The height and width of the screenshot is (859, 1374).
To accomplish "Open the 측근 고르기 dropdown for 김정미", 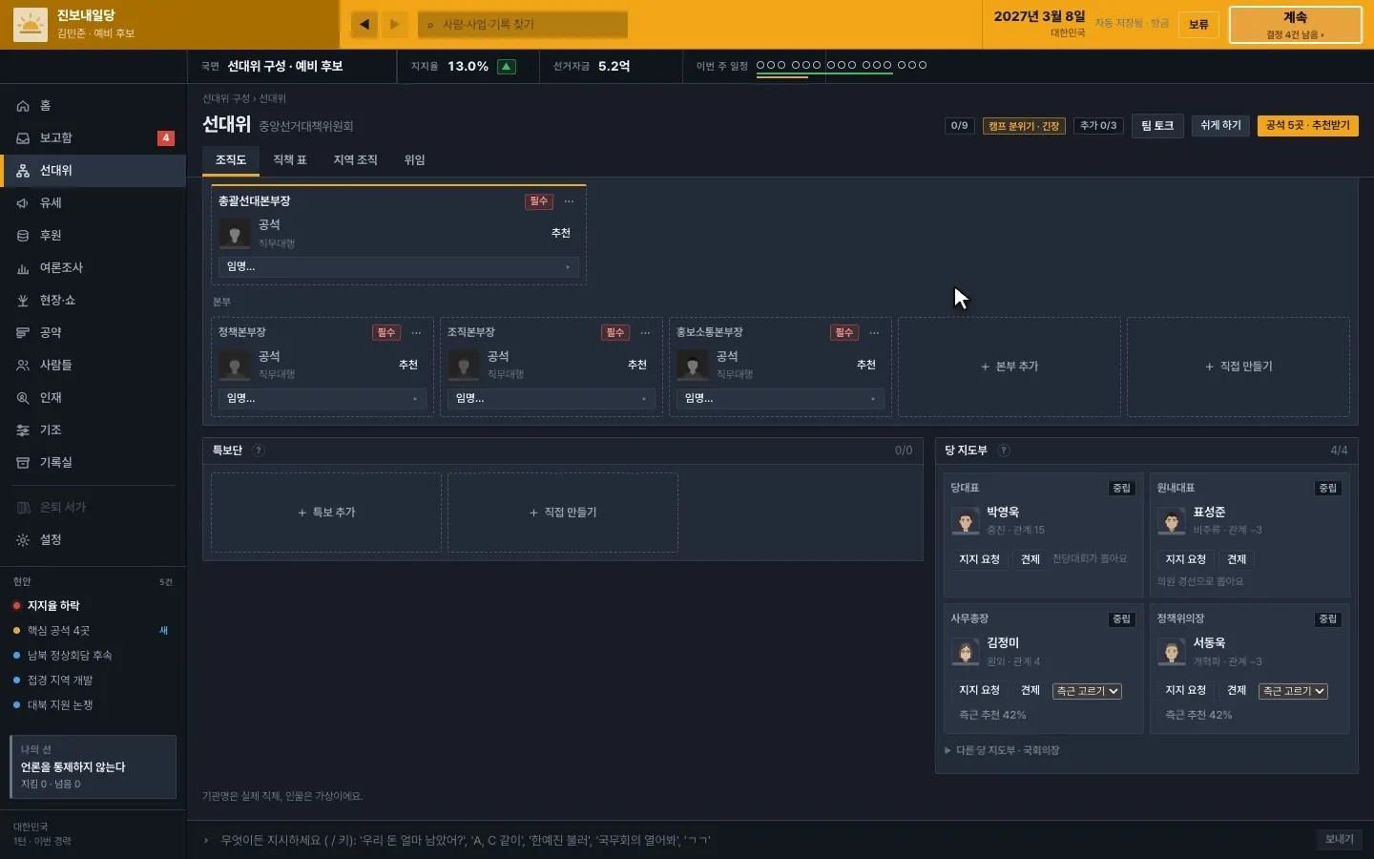I will coord(1087,691).
